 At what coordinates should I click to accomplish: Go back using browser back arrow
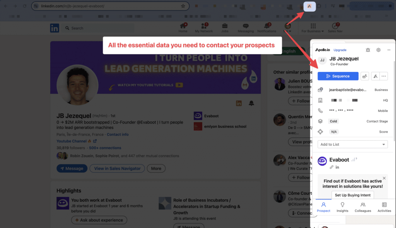coord(6,6)
